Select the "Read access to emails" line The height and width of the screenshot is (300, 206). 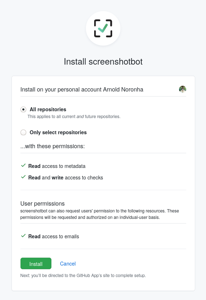click(x=54, y=236)
